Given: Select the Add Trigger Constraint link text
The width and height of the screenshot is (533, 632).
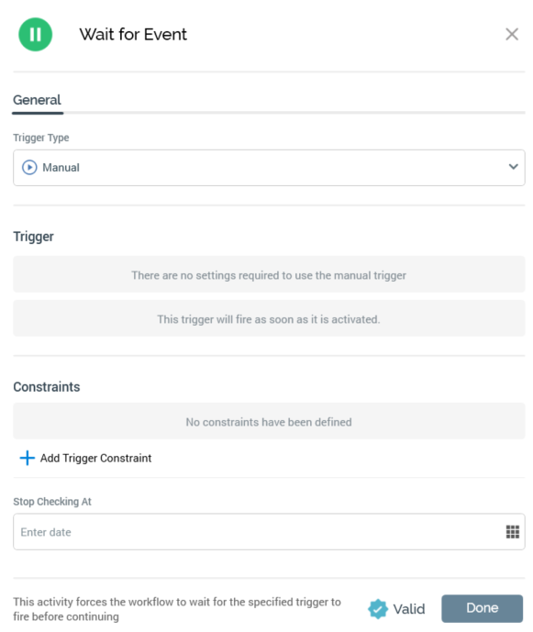Looking at the screenshot, I should coord(96,458).
